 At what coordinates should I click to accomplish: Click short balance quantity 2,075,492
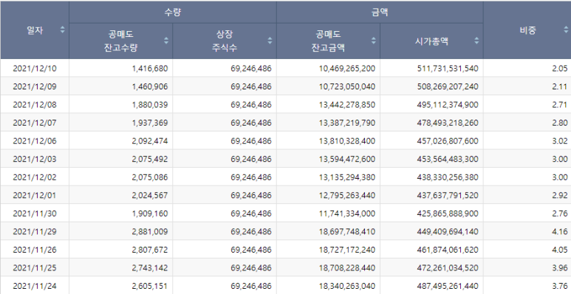click(x=150, y=160)
